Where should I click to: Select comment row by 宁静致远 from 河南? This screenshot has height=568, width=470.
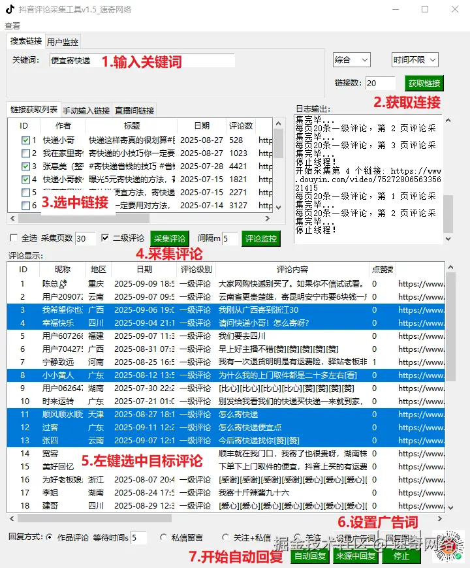point(226,362)
